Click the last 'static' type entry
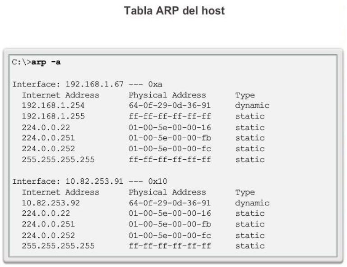The width and height of the screenshot is (347, 267). (250, 246)
